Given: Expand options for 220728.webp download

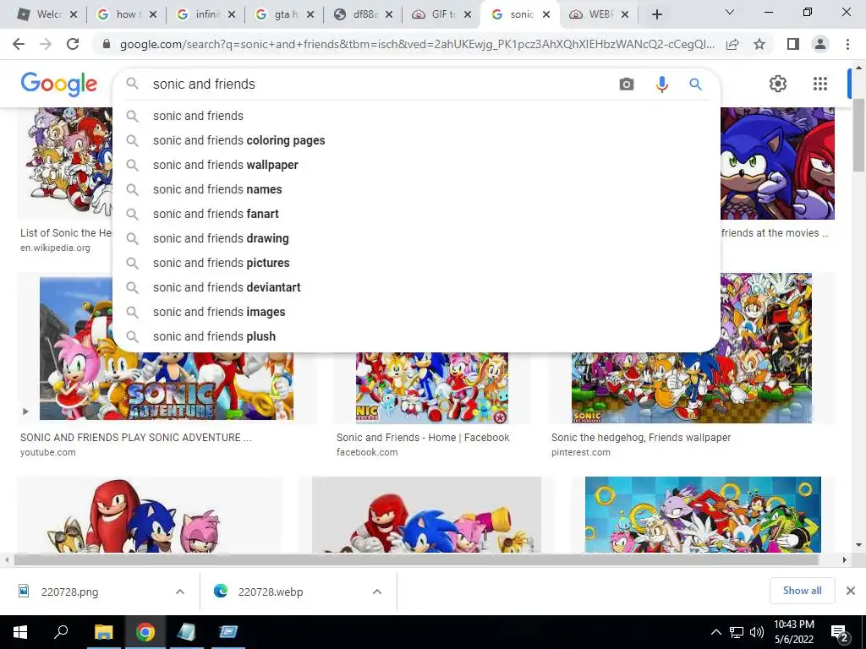Looking at the screenshot, I should pos(376,592).
